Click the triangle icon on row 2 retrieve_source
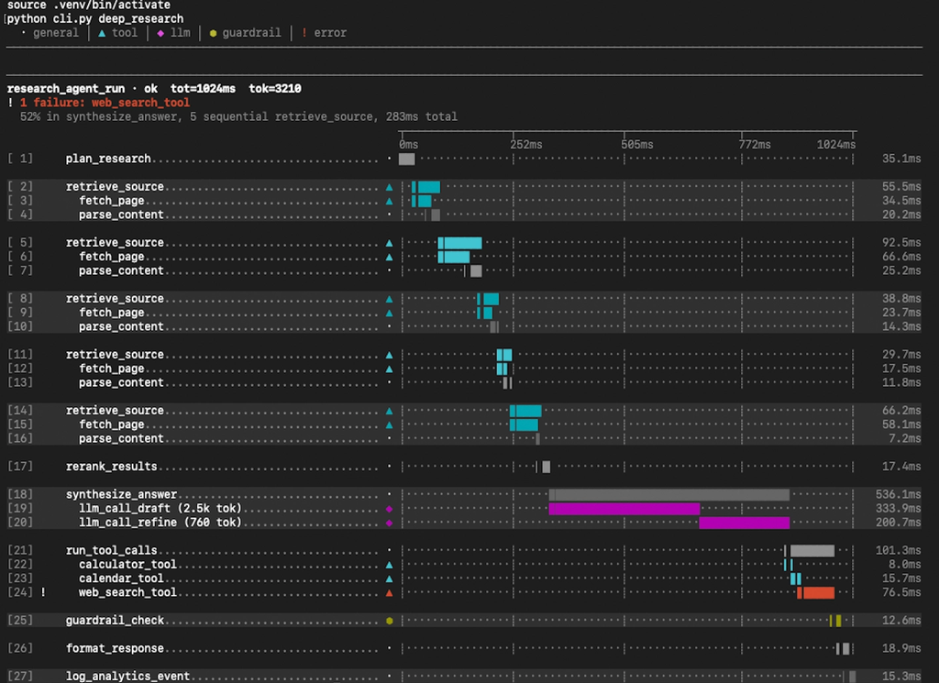Screen dimensions: 939x683 tap(389, 187)
